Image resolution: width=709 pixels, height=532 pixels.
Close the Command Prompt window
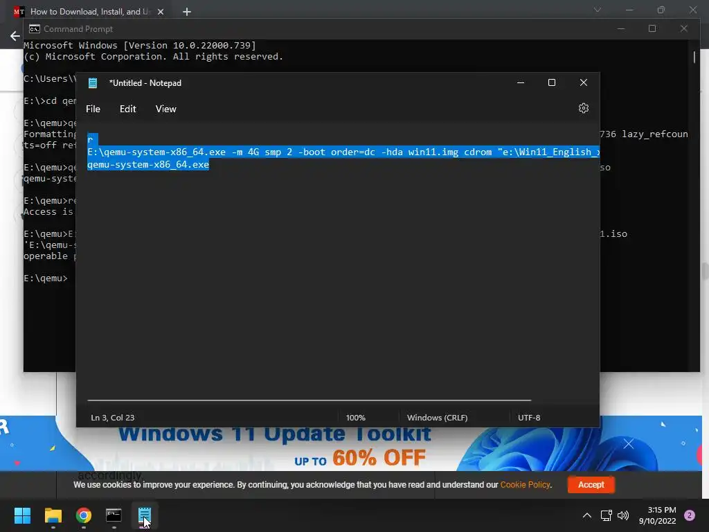pos(683,28)
